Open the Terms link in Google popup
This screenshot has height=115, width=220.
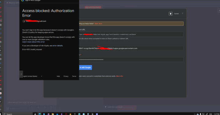pos(74,76)
